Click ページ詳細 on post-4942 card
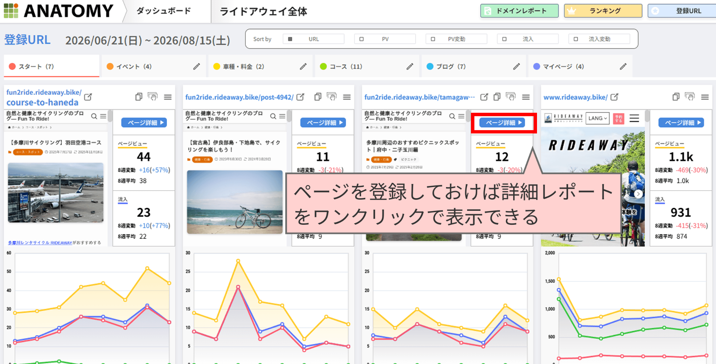 pos(323,122)
